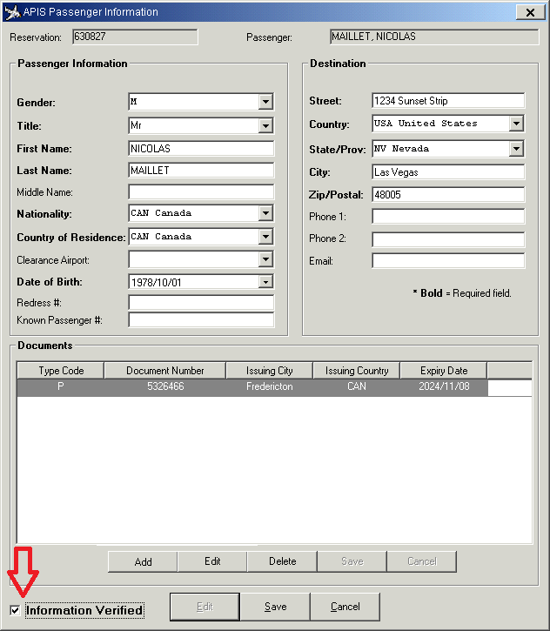Click the Expiry Date column header
The height and width of the screenshot is (631, 550).
click(x=444, y=371)
